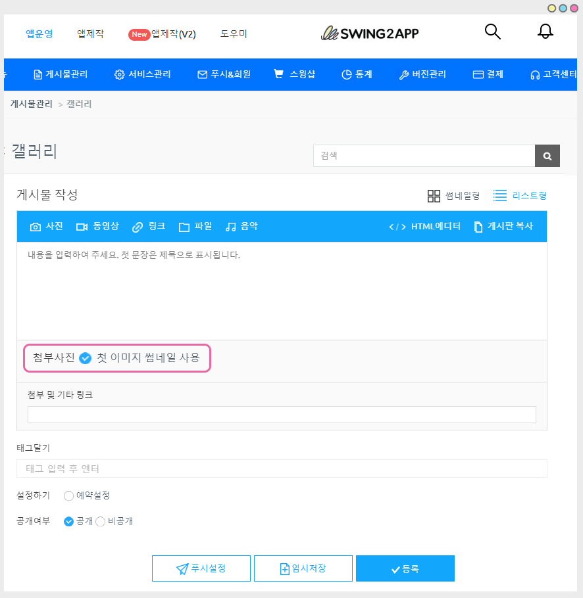Attach a file via the 파일 folder icon

(184, 227)
